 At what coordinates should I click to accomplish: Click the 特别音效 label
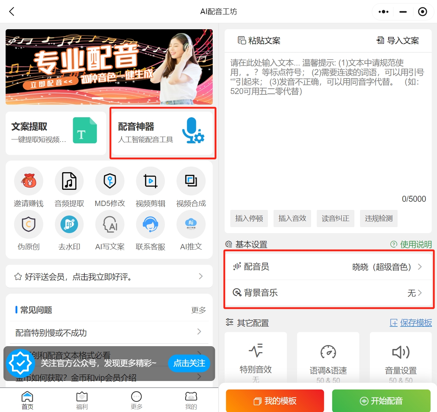coord(256,369)
